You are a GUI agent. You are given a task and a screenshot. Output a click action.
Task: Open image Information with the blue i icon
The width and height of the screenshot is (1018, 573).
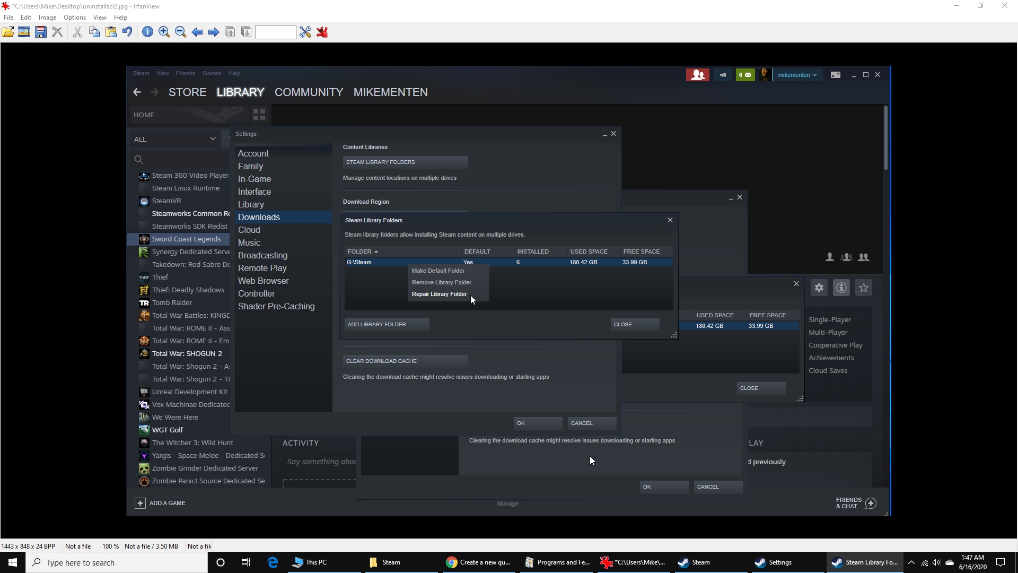148,32
